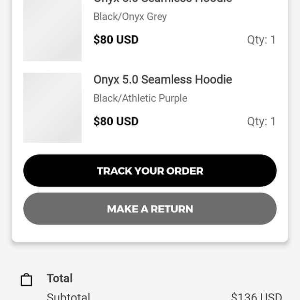
Task: Click the Black/Athletic Purple variant text
Action: tap(140, 98)
